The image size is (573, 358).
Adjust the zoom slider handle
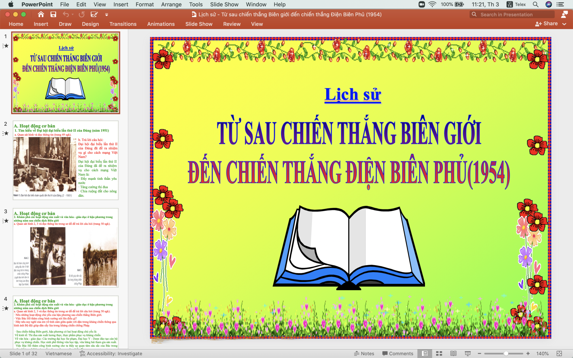pos(506,354)
